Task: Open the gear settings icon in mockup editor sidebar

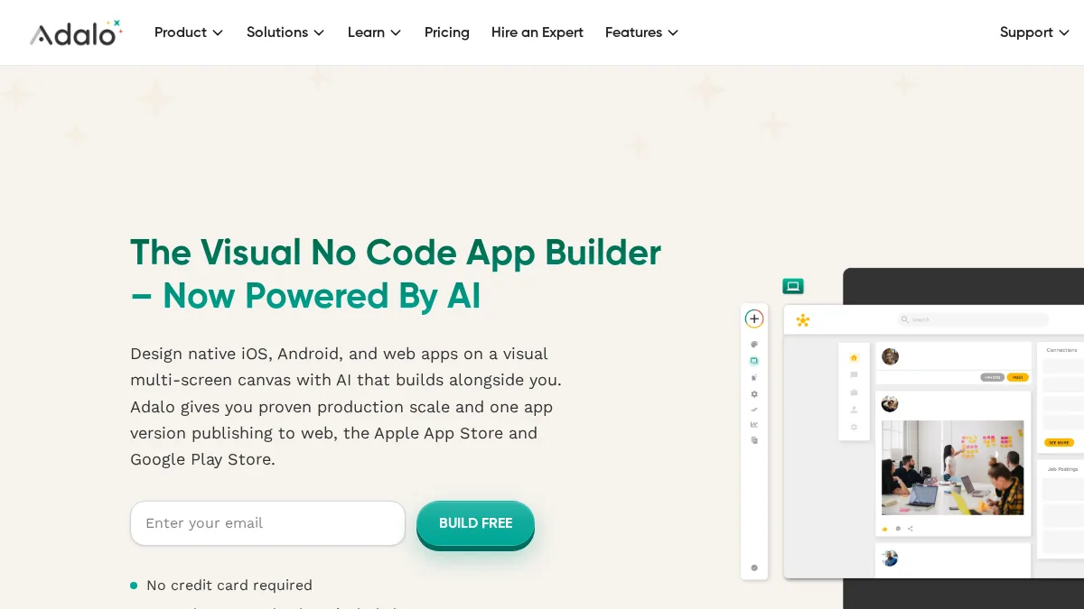Action: [x=754, y=393]
